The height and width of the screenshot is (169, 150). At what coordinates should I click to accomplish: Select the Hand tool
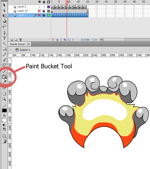pyautogui.click(x=4, y=94)
